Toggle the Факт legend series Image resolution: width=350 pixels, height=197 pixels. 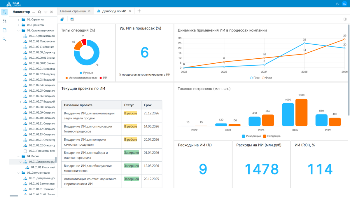(267, 78)
